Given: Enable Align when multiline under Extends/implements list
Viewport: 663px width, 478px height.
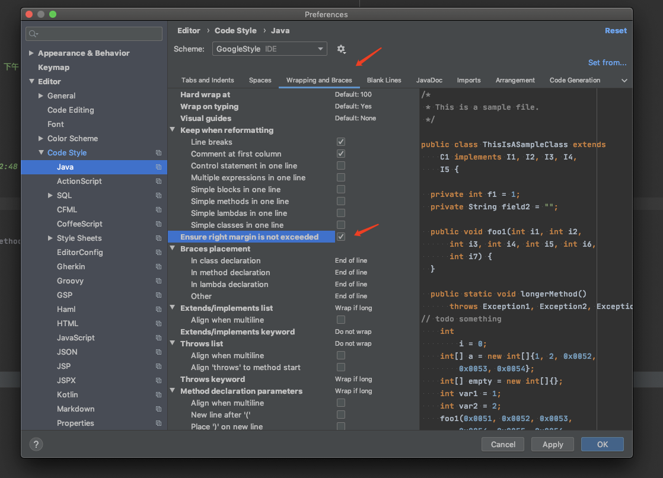Looking at the screenshot, I should click(x=341, y=320).
